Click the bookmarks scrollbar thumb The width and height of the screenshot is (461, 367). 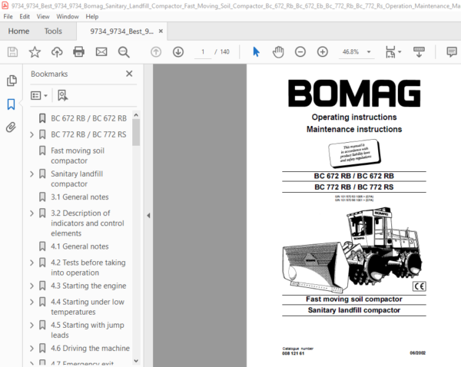(136, 132)
